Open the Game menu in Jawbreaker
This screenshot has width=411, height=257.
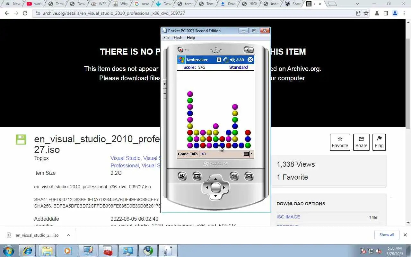coord(183,154)
